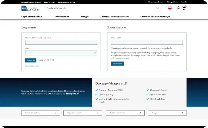The width and height of the screenshot is (208, 128).
Task: Click the Logowanie heading
Action: [29, 27]
